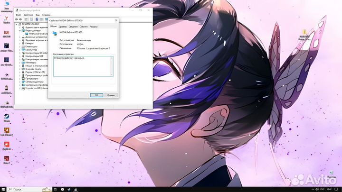Open the Windows Start menu

[x=3, y=189]
